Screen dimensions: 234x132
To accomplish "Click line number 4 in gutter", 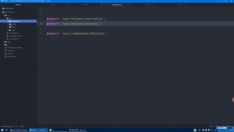I will (x=41, y=23).
